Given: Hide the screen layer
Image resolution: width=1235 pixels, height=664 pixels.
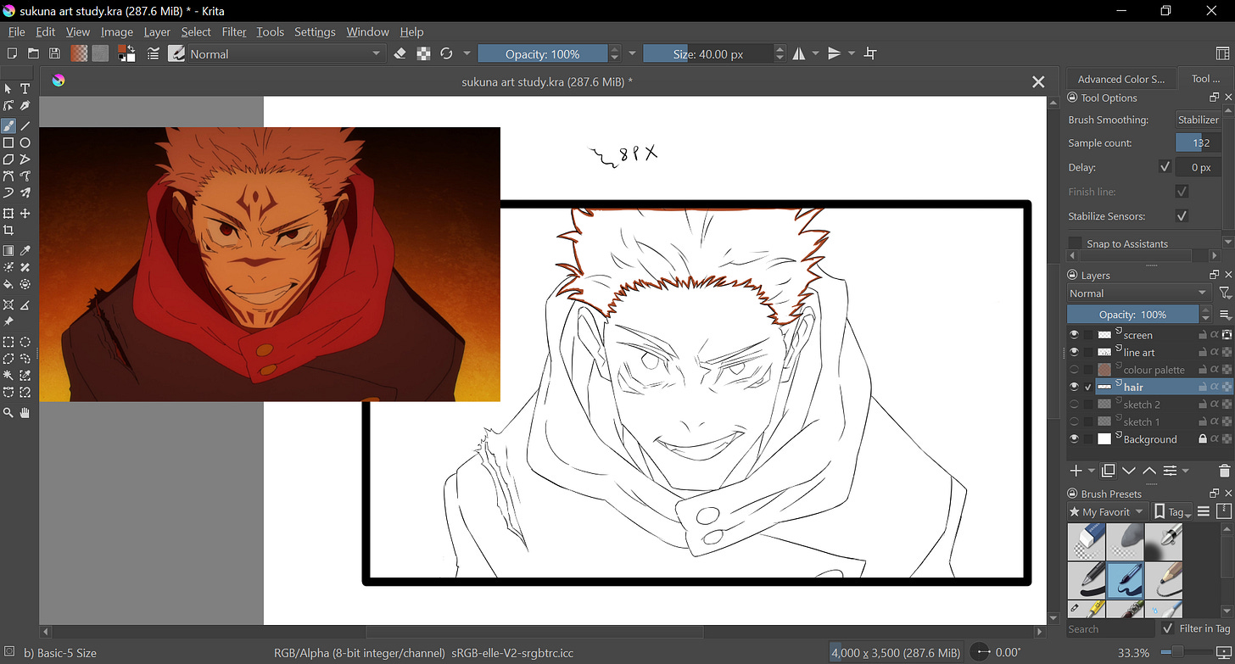Looking at the screenshot, I should tap(1075, 335).
